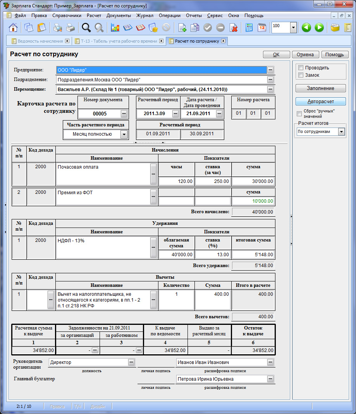
Task: Click the gray magnifier Find next icon
Action: [x=99, y=28]
